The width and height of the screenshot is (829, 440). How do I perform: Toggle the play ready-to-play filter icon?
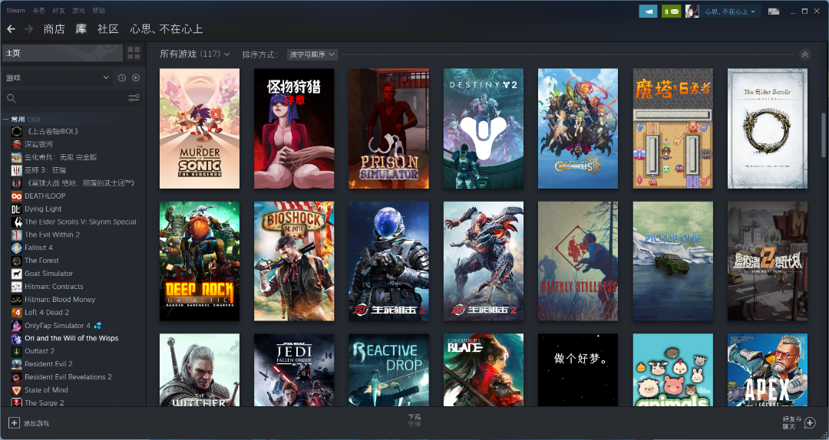pos(136,77)
